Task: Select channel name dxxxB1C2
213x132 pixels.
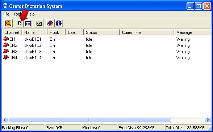Action: pyautogui.click(x=33, y=45)
